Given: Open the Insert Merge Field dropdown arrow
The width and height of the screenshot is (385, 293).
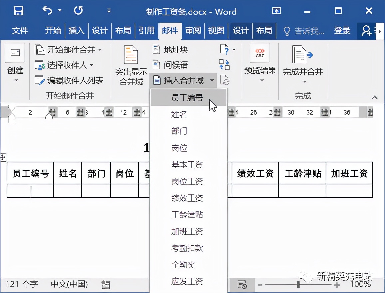Looking at the screenshot, I should pos(212,80).
